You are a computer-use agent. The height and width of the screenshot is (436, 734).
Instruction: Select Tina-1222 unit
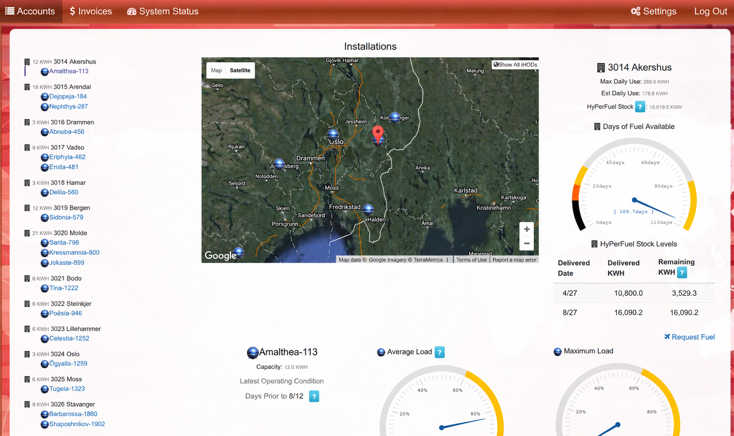[x=64, y=288]
